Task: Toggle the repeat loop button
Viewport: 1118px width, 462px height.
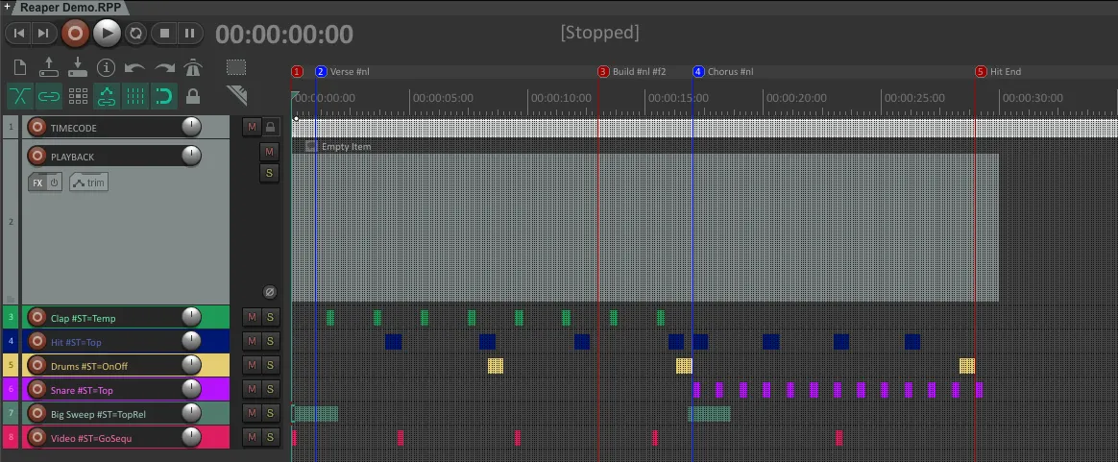Action: pos(135,34)
